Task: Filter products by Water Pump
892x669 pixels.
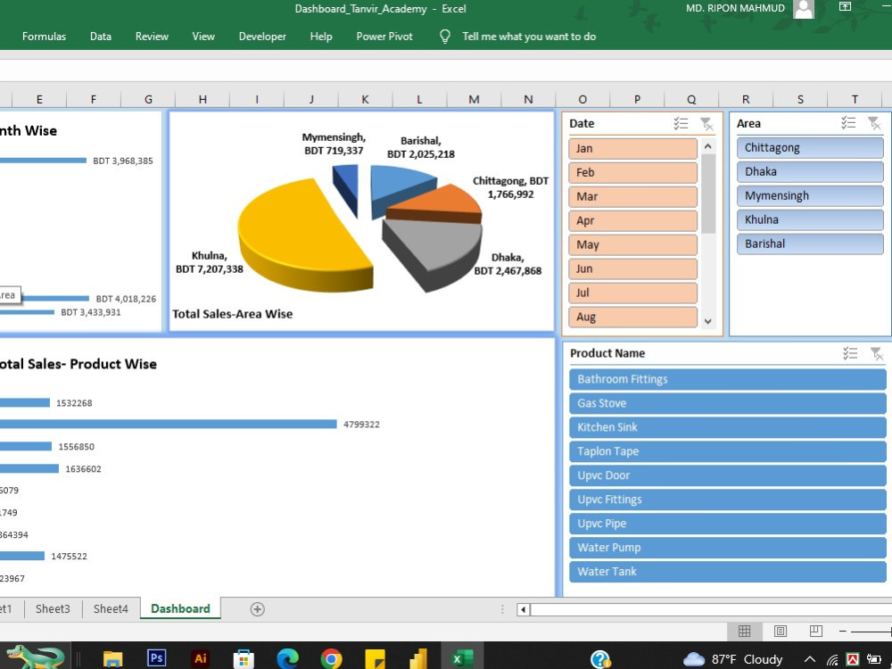Action: tap(728, 548)
